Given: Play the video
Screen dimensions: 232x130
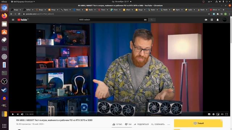Looking at the screenshot, I should [13, 114].
